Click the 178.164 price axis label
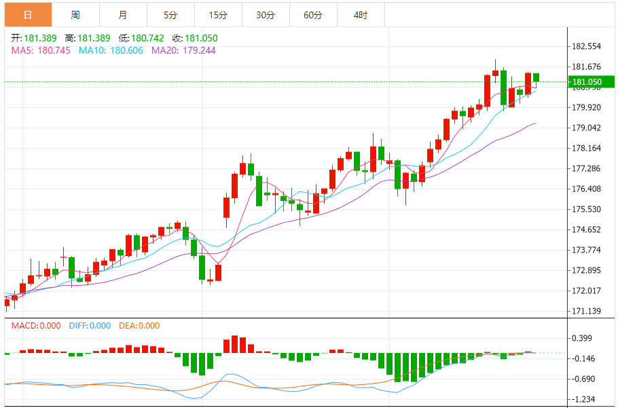 [587, 148]
